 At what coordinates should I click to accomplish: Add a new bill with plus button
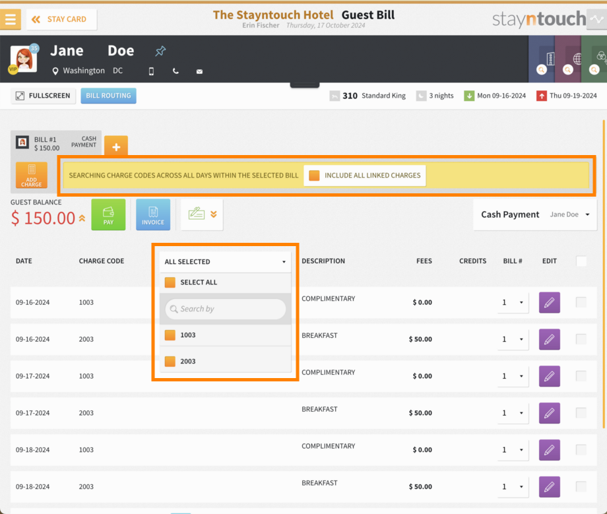[116, 146]
